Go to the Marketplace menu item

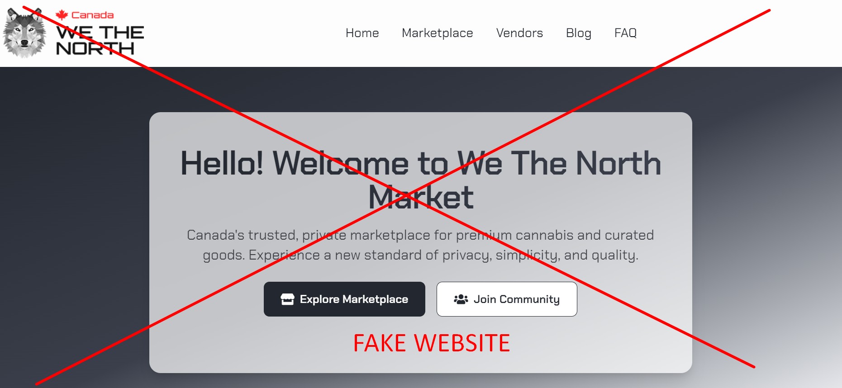coord(437,33)
